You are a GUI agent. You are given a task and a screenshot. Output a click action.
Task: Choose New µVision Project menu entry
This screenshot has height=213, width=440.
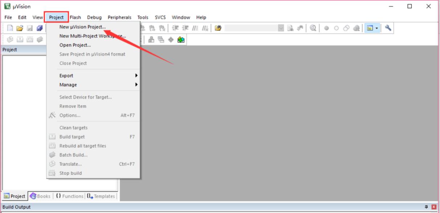(x=93, y=27)
